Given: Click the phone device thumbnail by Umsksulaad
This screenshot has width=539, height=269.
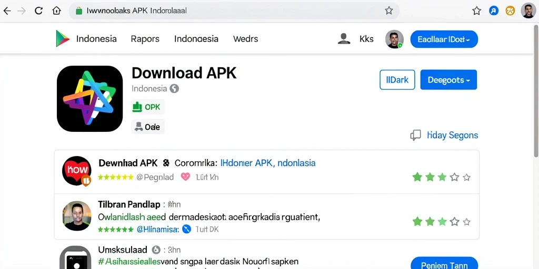Looking at the screenshot, I should point(75,257).
